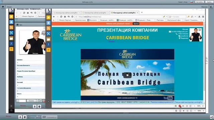This screenshot has width=214, height=120.
Task: Click the pencil icon in the address bar
Action: point(164,17)
